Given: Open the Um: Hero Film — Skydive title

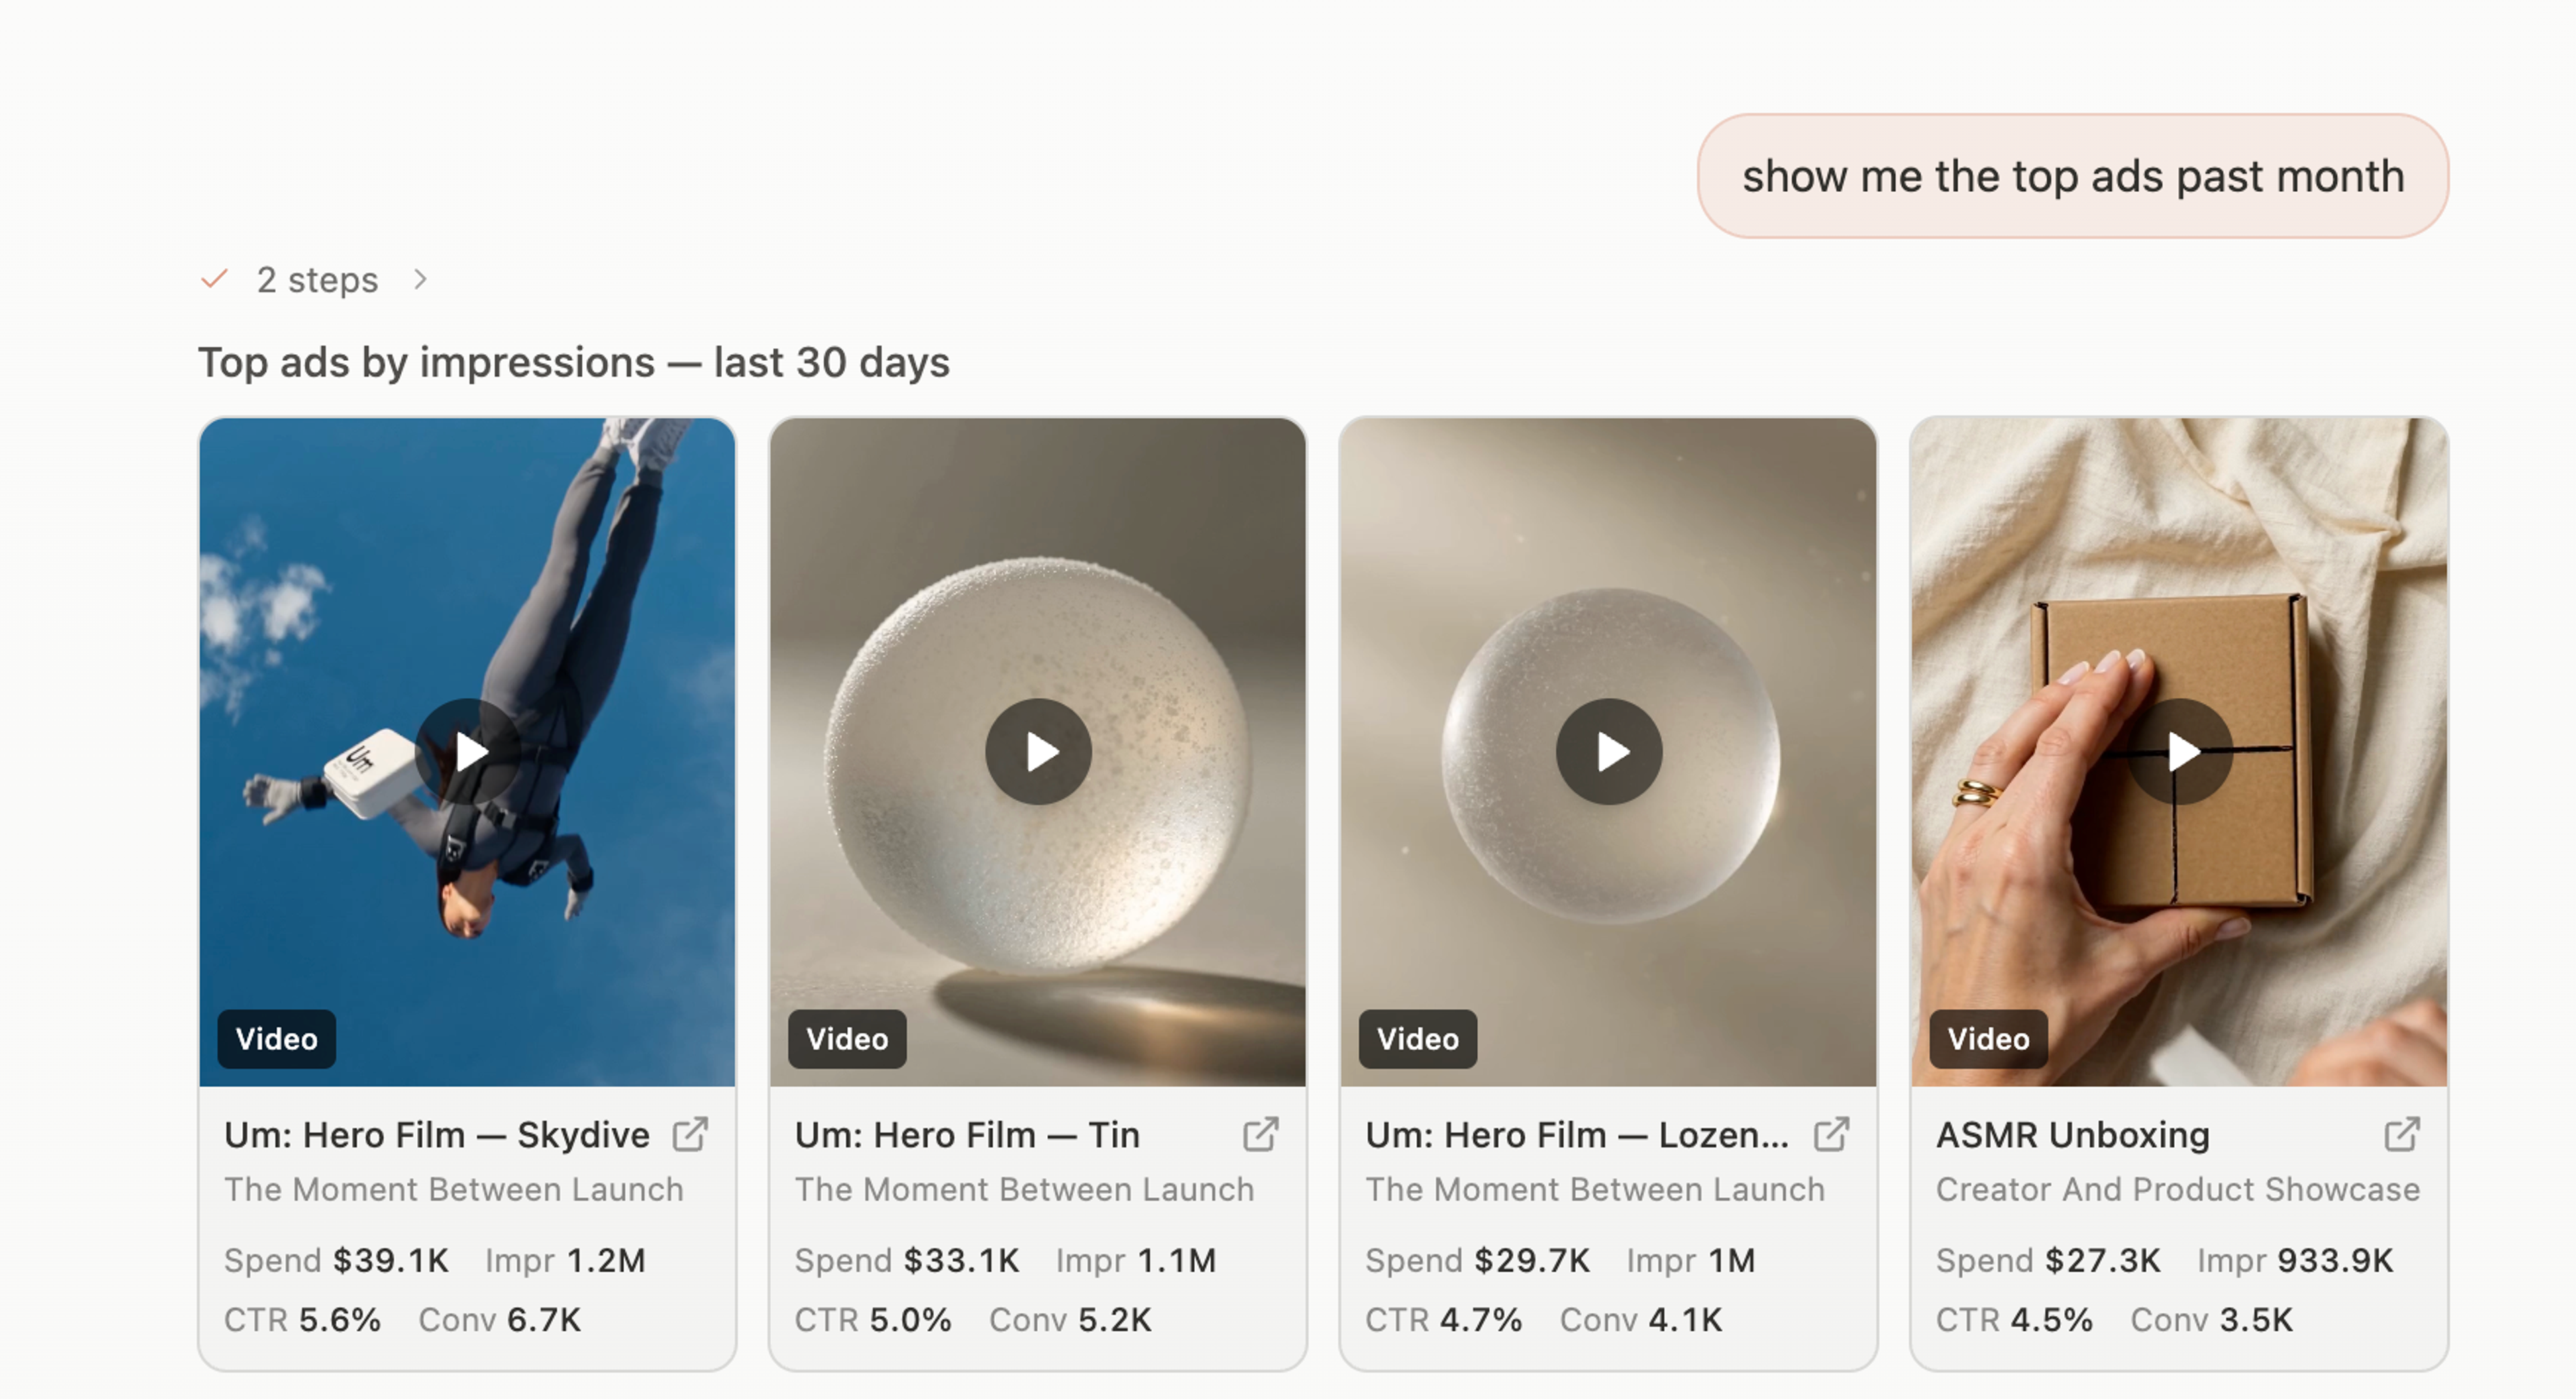Looking at the screenshot, I should [x=437, y=1134].
